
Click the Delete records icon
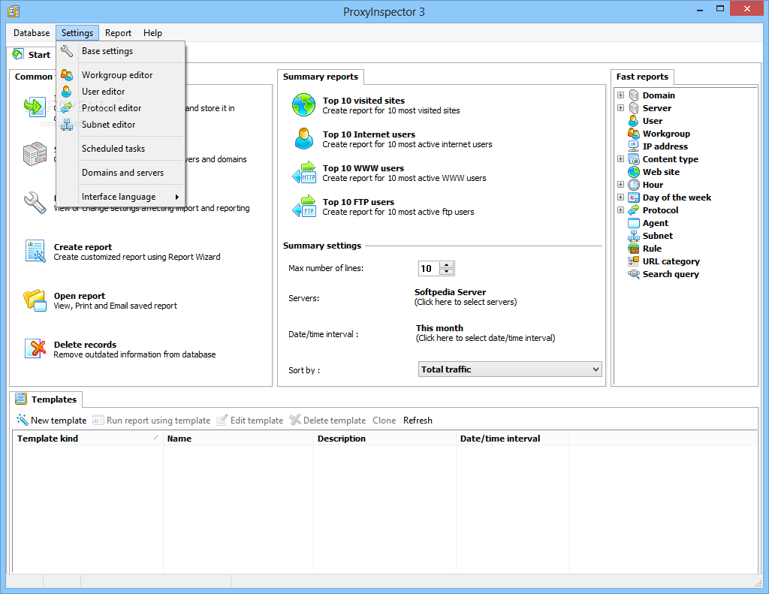click(x=35, y=348)
